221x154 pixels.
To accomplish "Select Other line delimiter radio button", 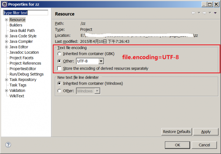I will (59, 91).
